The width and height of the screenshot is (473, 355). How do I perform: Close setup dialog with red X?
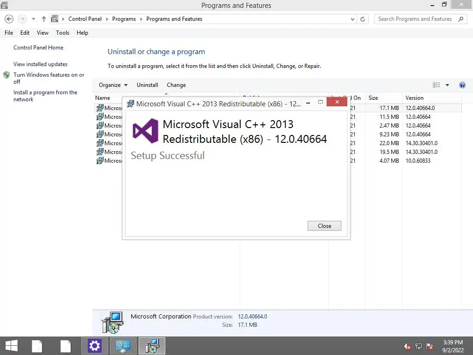tap(337, 102)
